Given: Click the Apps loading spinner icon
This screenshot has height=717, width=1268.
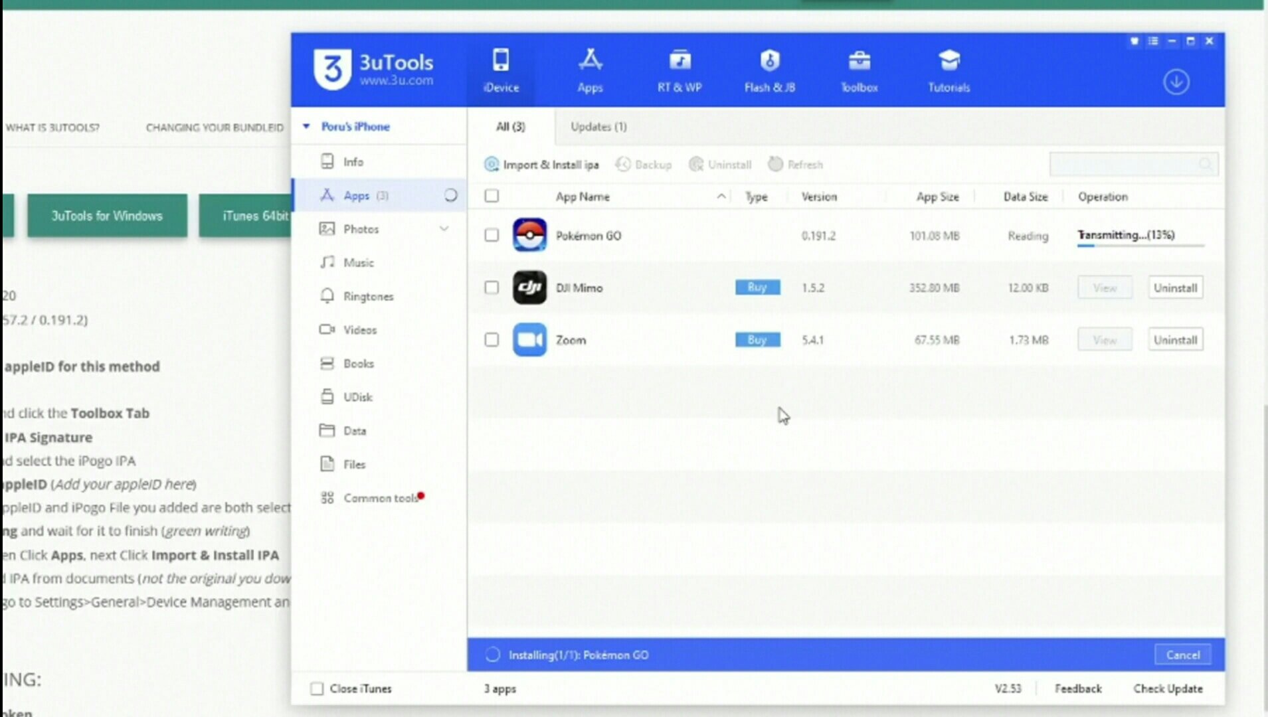Looking at the screenshot, I should pyautogui.click(x=450, y=195).
